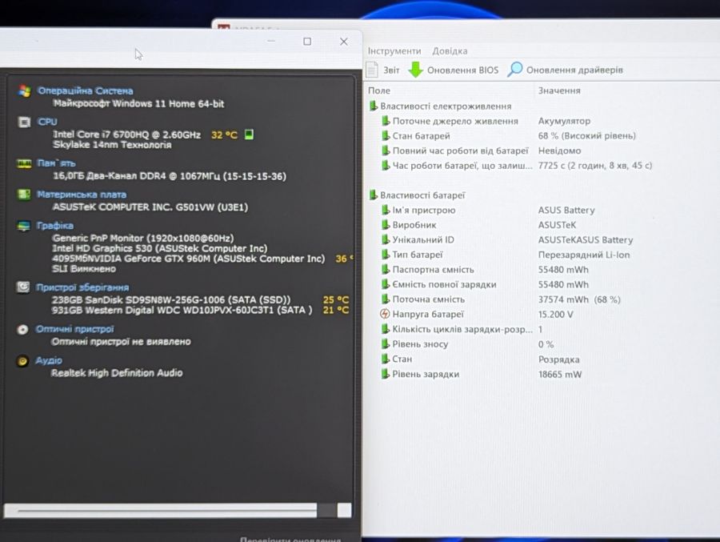This screenshot has width=720, height=542.
Task: Click the icon next to Рівень зносу
Action: [386, 344]
